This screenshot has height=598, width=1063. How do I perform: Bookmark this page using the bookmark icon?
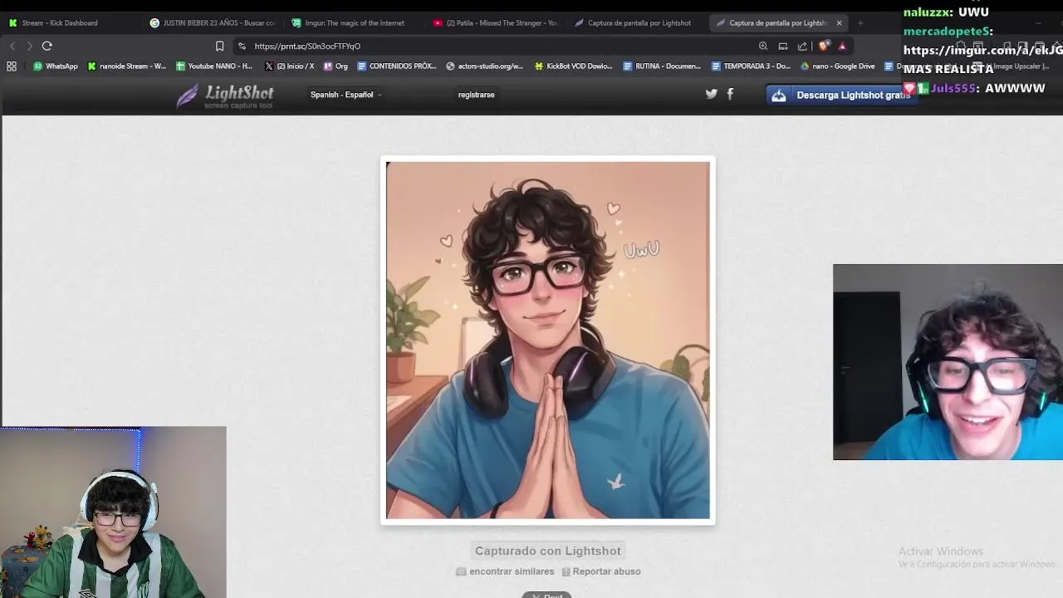click(x=219, y=46)
